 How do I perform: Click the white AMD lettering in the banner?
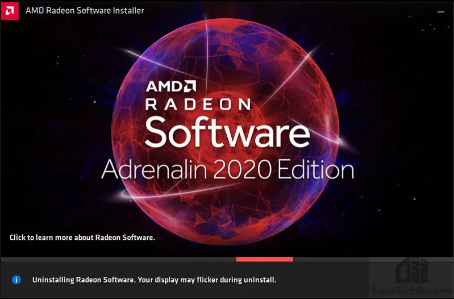pos(164,86)
